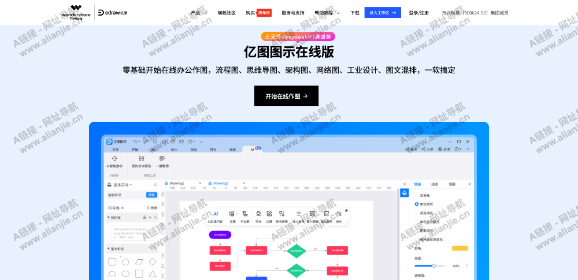The width and height of the screenshot is (578, 280).
Task: Open the 模板社区 link
Action: pos(227,13)
